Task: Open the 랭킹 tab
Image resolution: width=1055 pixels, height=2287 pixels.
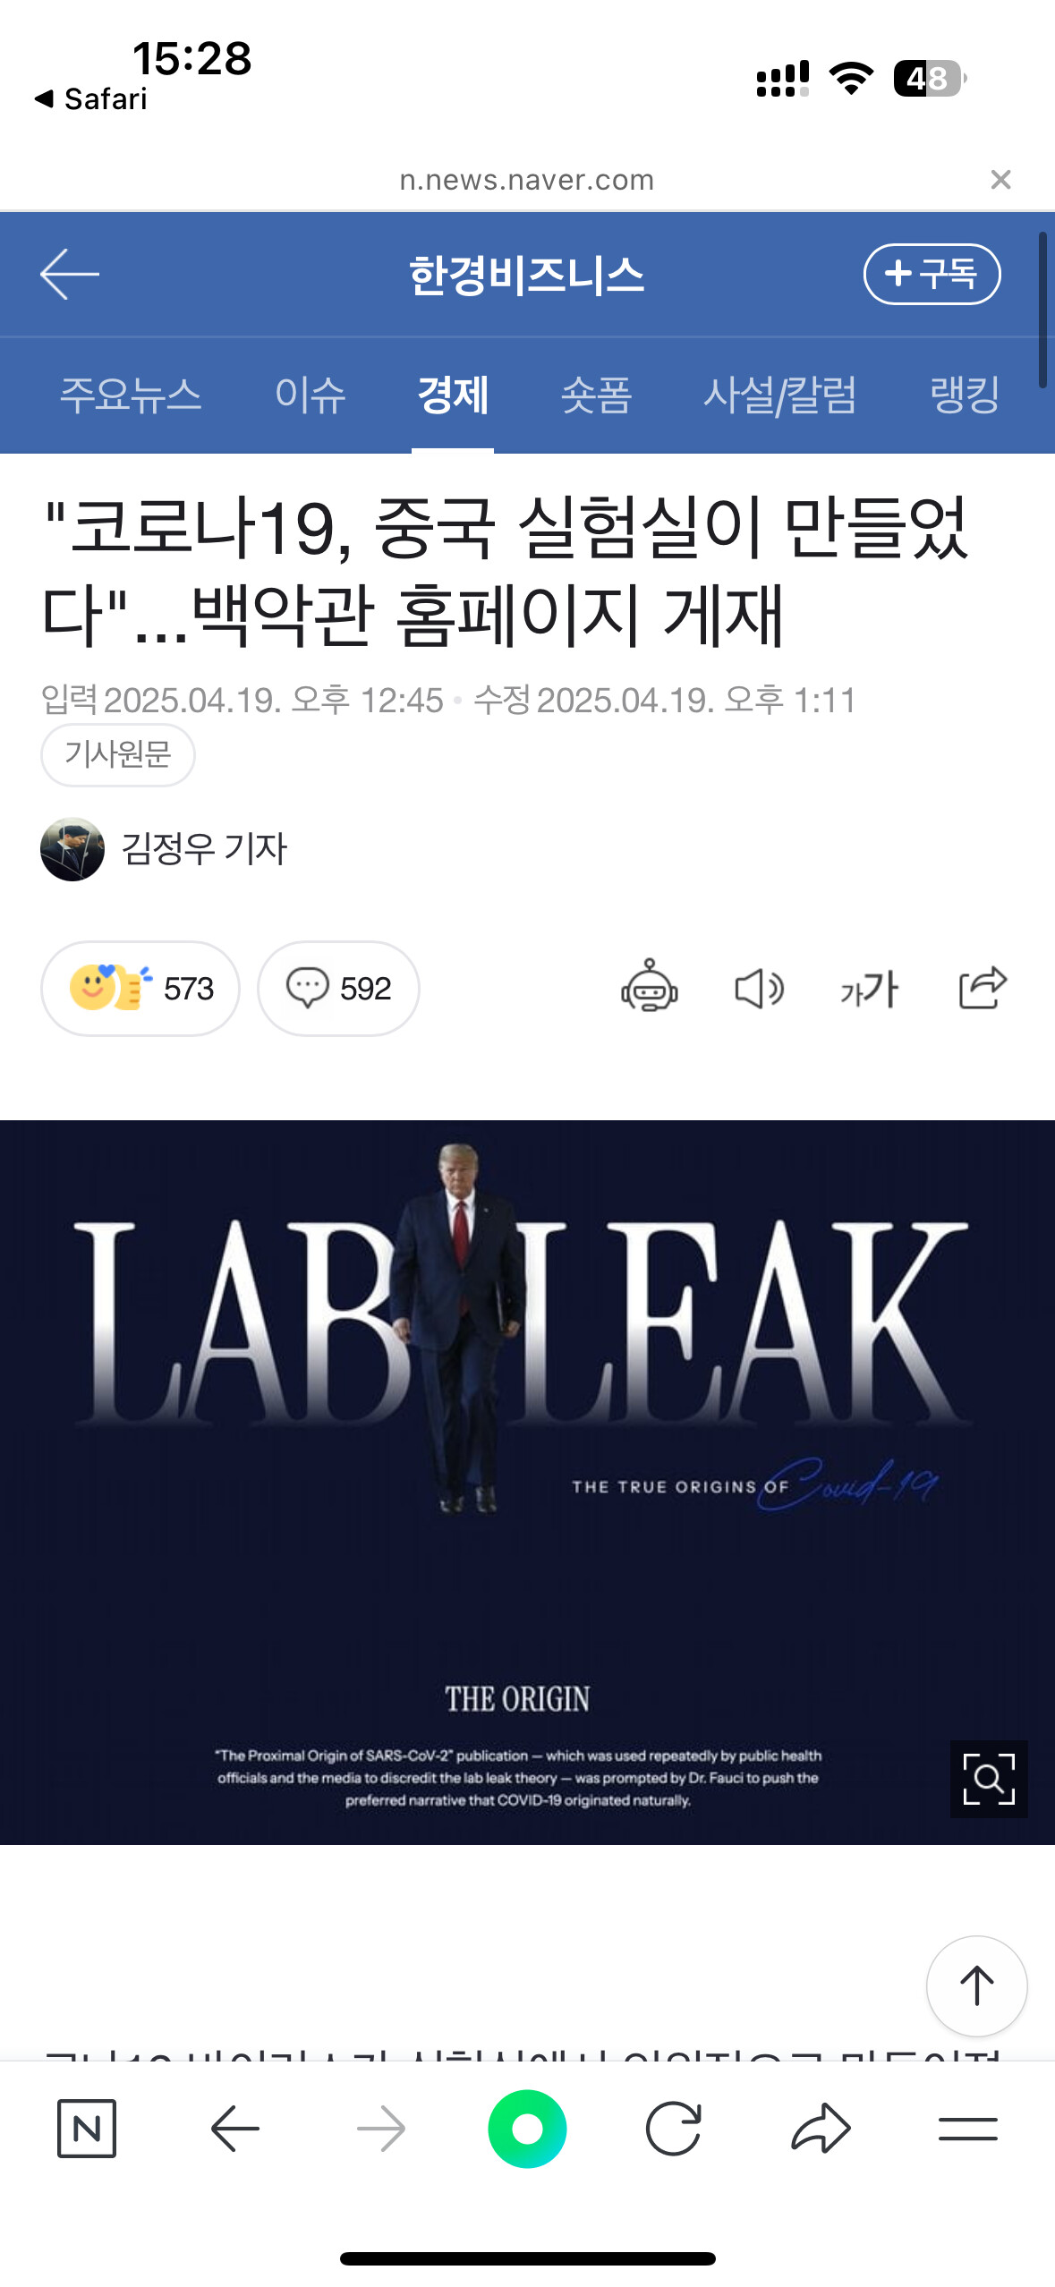Action: 965,395
